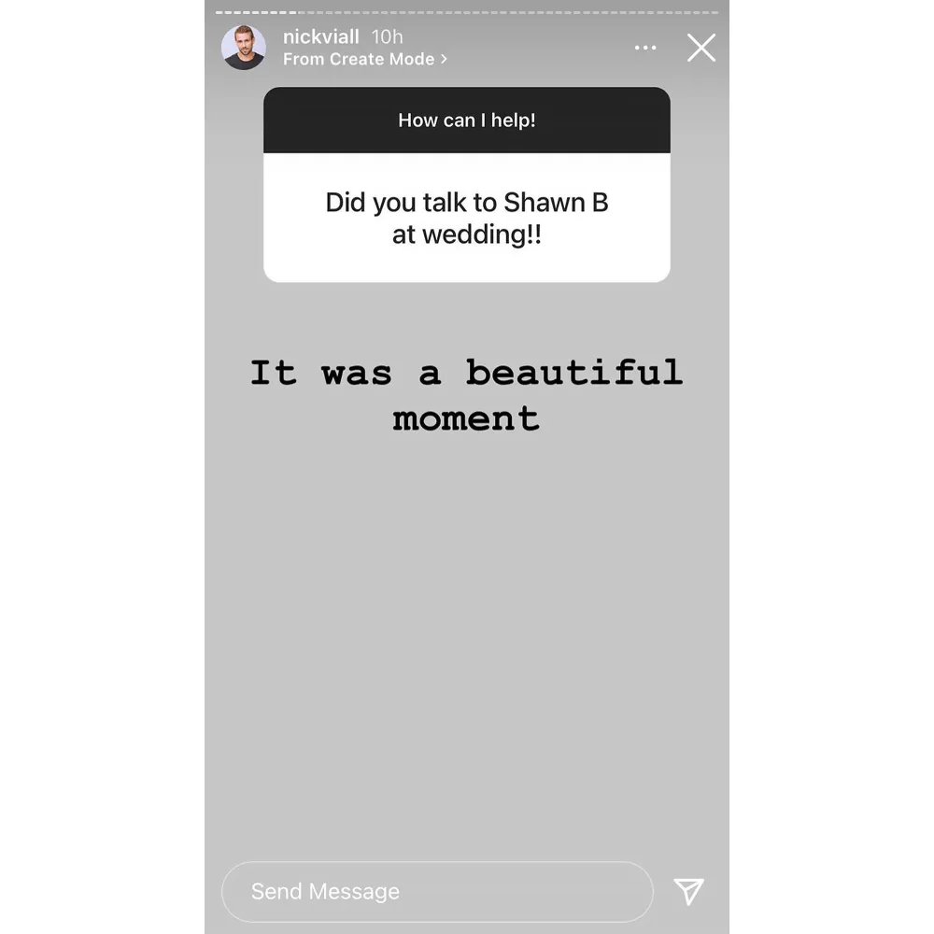The width and height of the screenshot is (934, 934).
Task: Open the three-dot more options menu
Action: point(645,49)
